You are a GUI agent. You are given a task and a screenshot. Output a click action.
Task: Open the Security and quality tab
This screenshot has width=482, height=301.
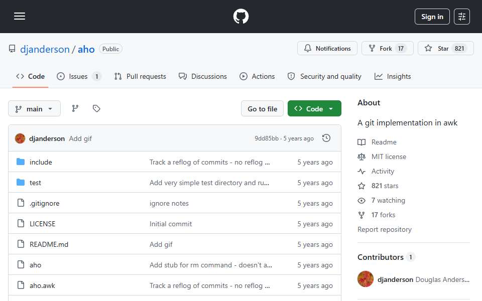coord(324,76)
